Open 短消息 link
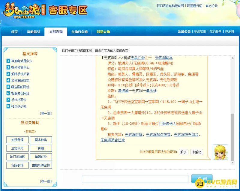The width and height of the screenshot is (240, 191). (x=229, y=31)
